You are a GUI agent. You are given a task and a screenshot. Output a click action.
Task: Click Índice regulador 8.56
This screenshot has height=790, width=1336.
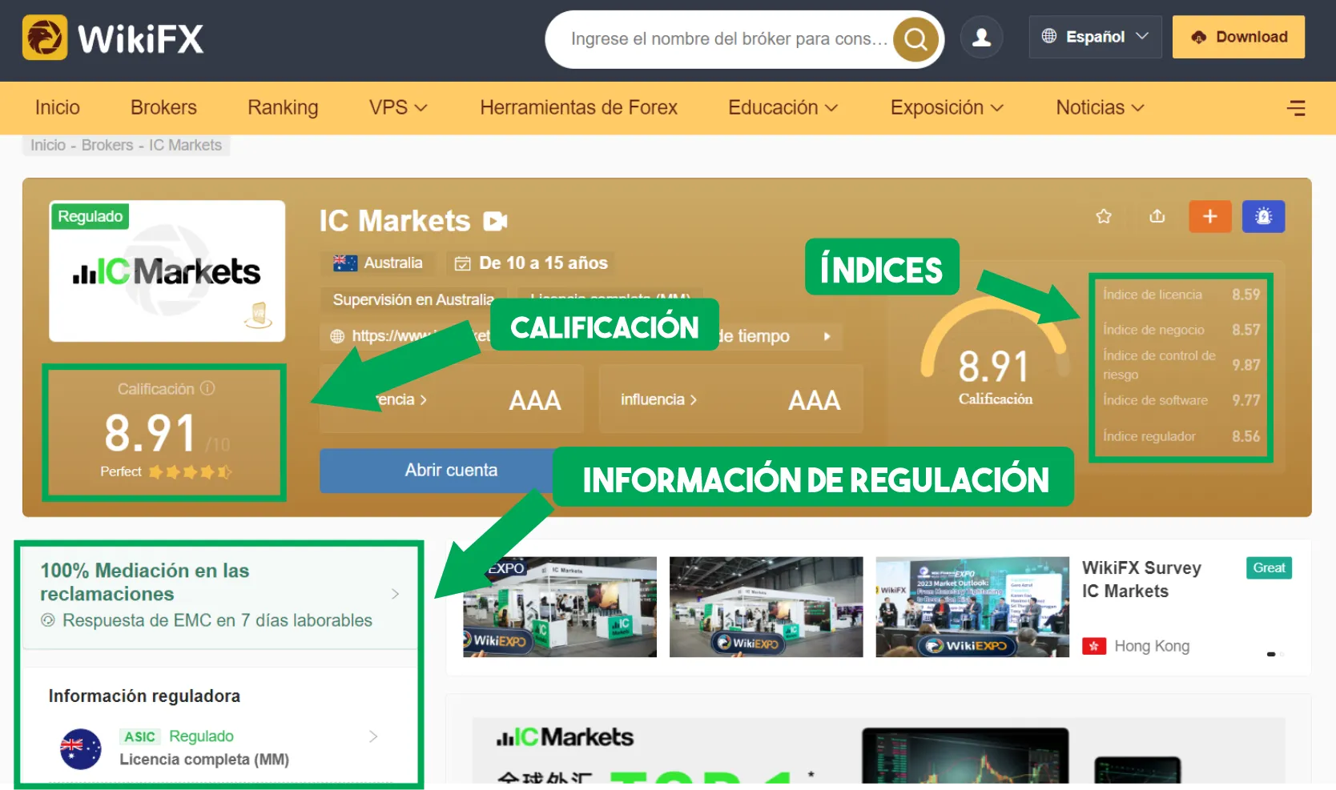coord(1181,436)
